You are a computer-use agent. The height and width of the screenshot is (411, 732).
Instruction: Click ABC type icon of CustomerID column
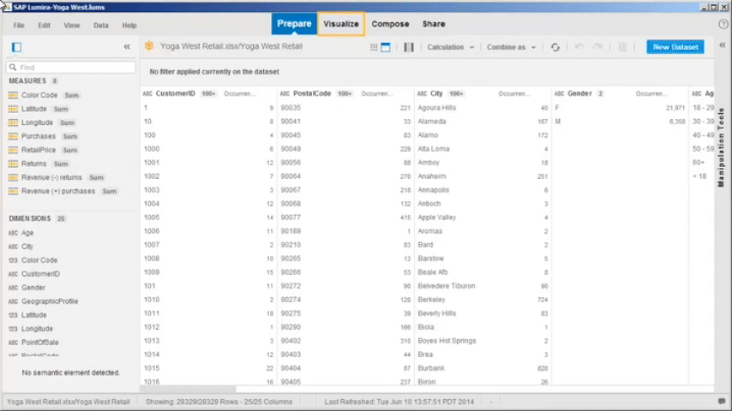[147, 94]
